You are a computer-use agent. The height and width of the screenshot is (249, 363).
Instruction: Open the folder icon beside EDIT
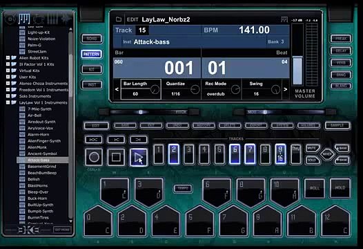tap(119, 19)
